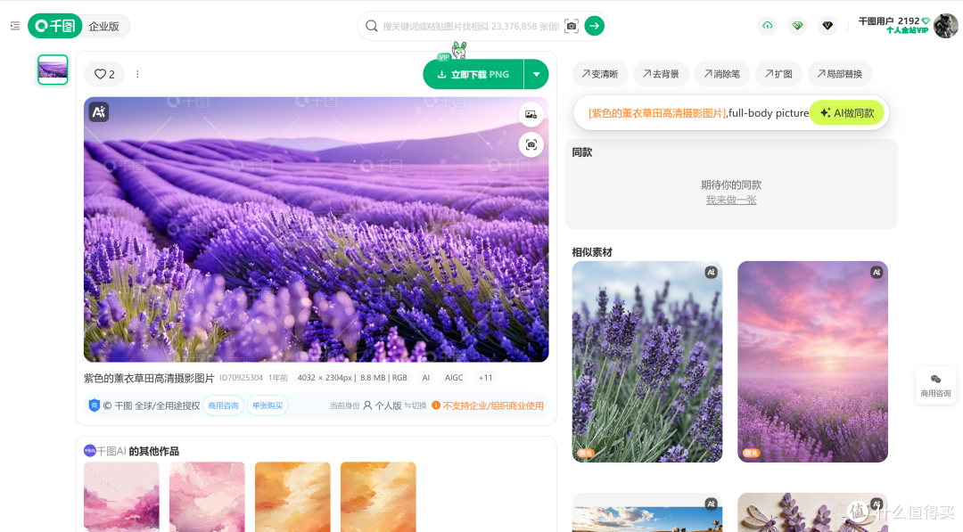The image size is (963, 532).
Task: Click the 千图用户 2192 username
Action: click(889, 20)
